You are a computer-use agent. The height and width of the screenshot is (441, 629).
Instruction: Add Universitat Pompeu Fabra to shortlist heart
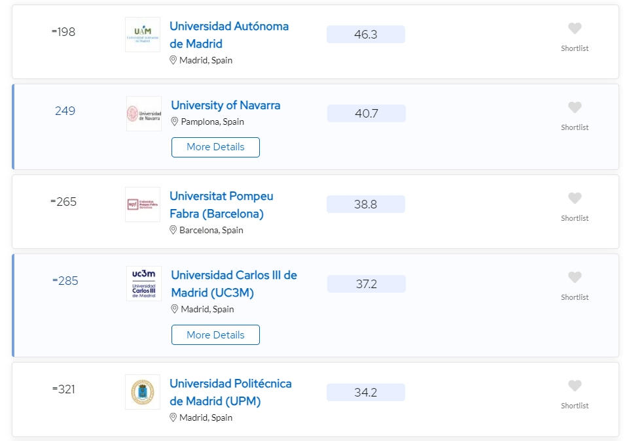pyautogui.click(x=575, y=198)
